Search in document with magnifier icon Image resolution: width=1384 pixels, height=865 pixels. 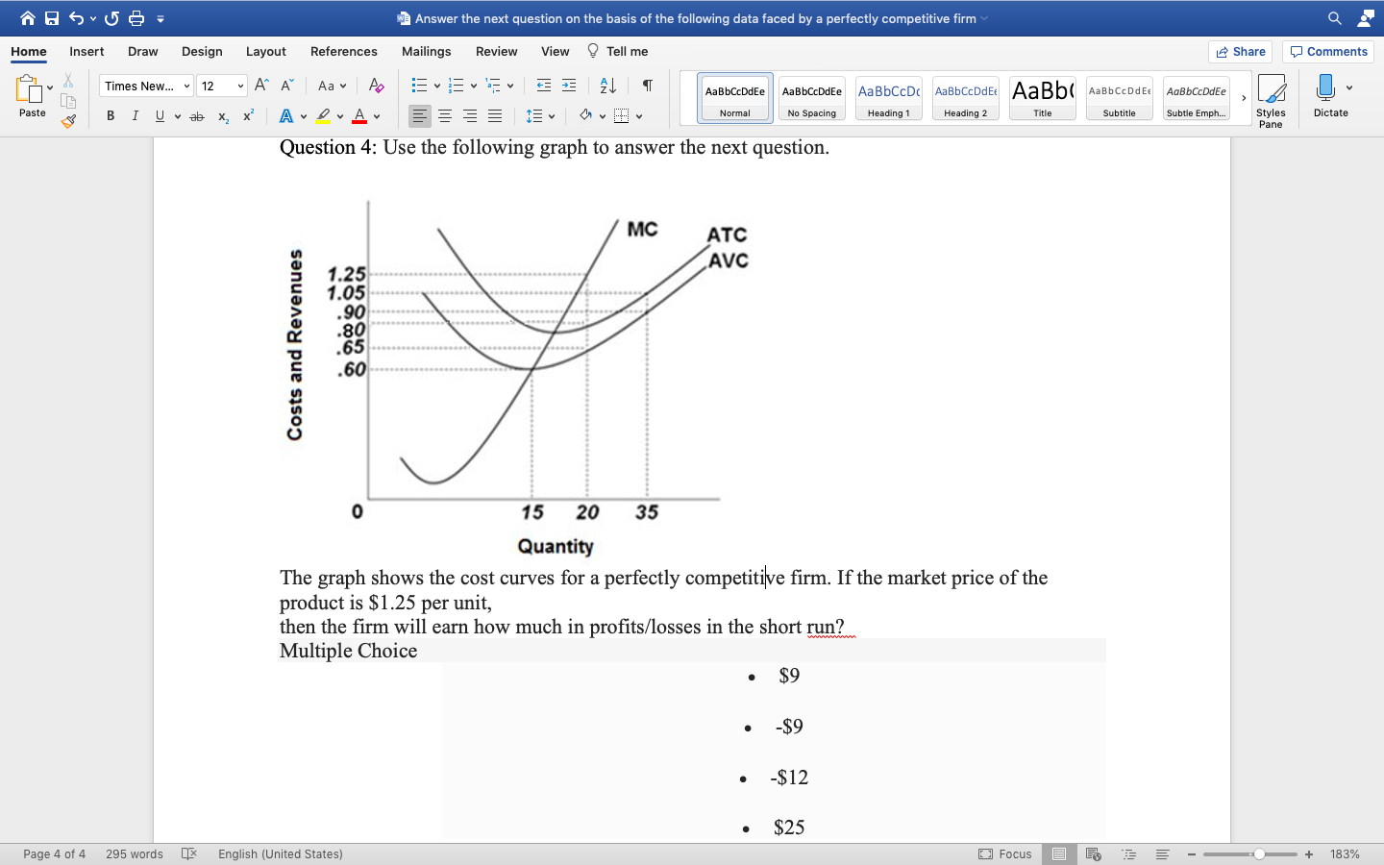click(1335, 18)
